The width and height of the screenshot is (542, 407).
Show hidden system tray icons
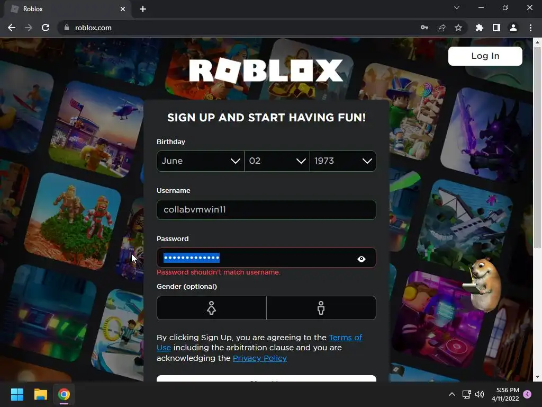(452, 394)
